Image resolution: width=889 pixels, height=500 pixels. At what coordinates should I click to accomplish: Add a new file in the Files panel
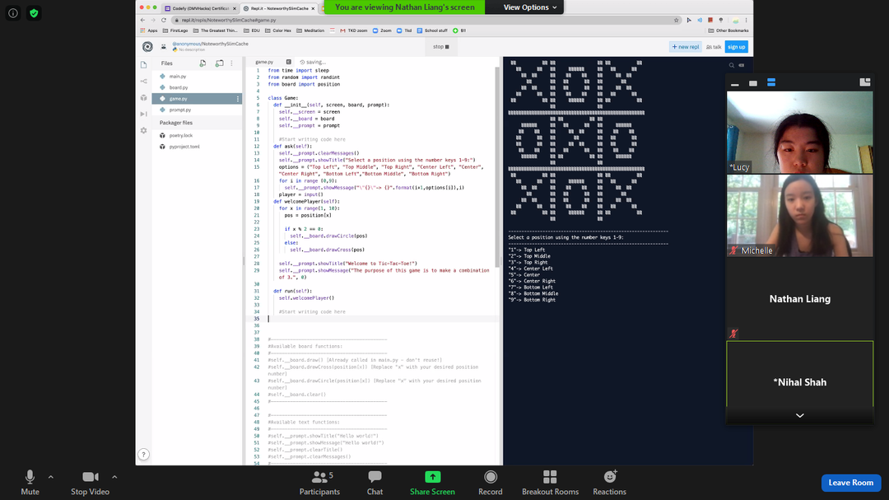point(202,63)
